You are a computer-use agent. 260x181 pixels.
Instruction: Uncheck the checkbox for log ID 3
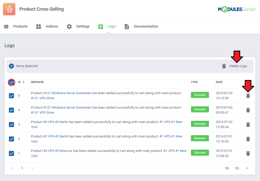pos(11,125)
